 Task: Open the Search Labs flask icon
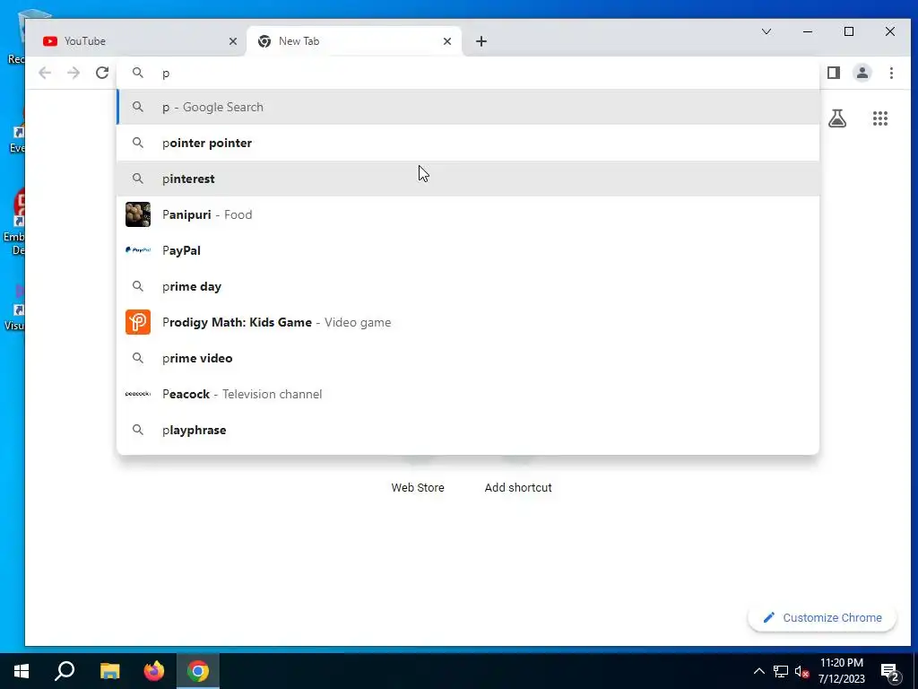(x=837, y=118)
